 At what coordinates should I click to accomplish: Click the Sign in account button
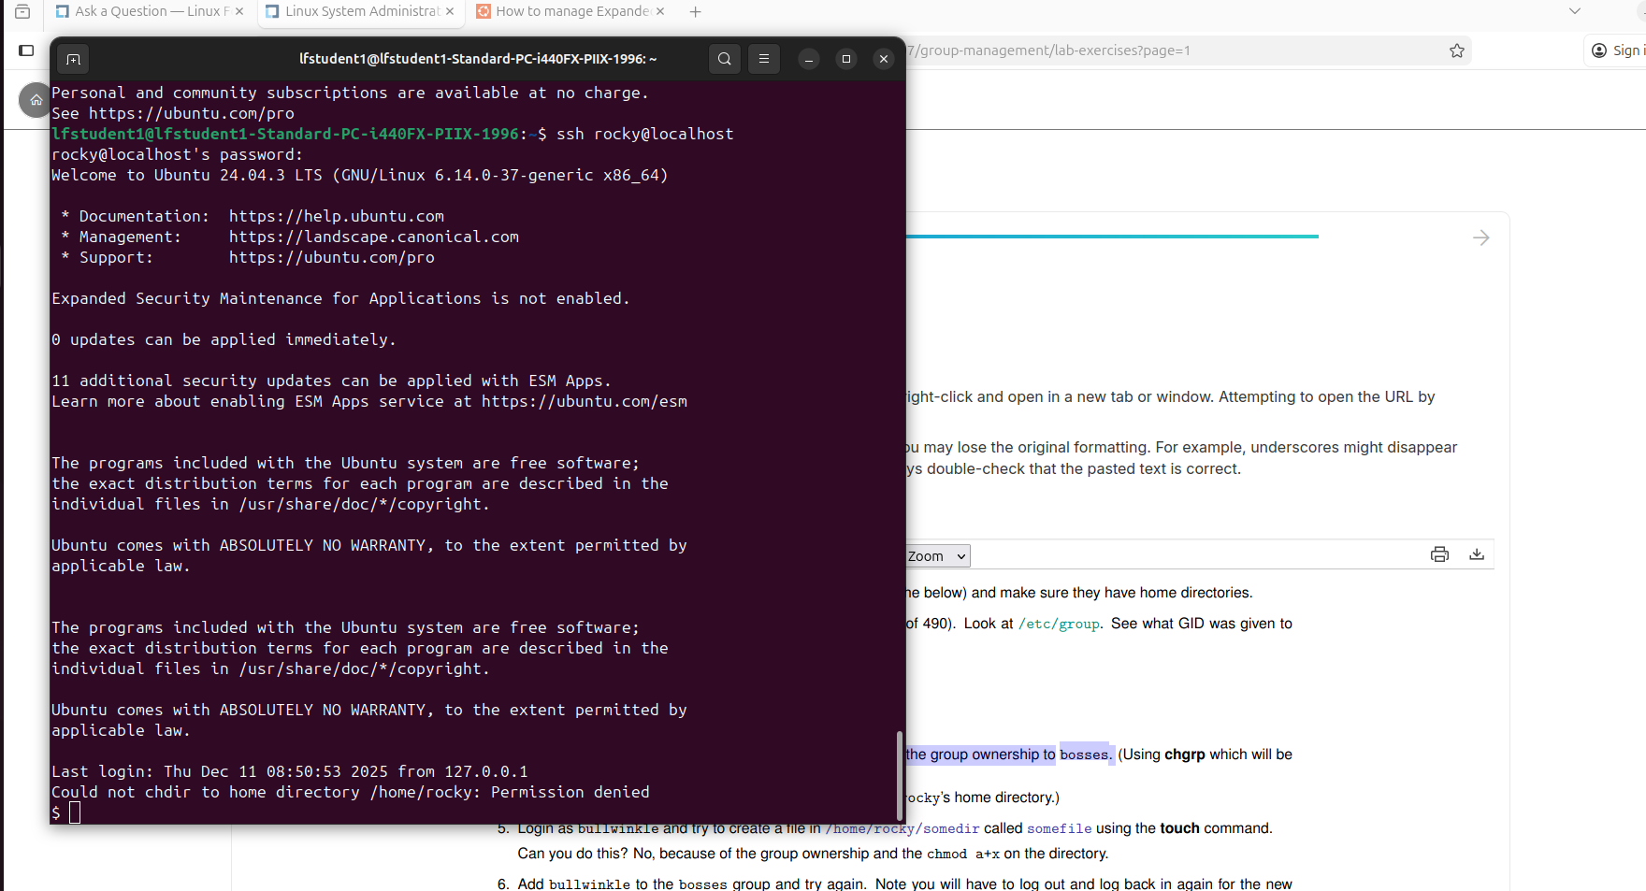point(1617,50)
